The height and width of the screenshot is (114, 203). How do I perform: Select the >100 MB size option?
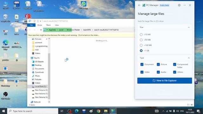141,45
